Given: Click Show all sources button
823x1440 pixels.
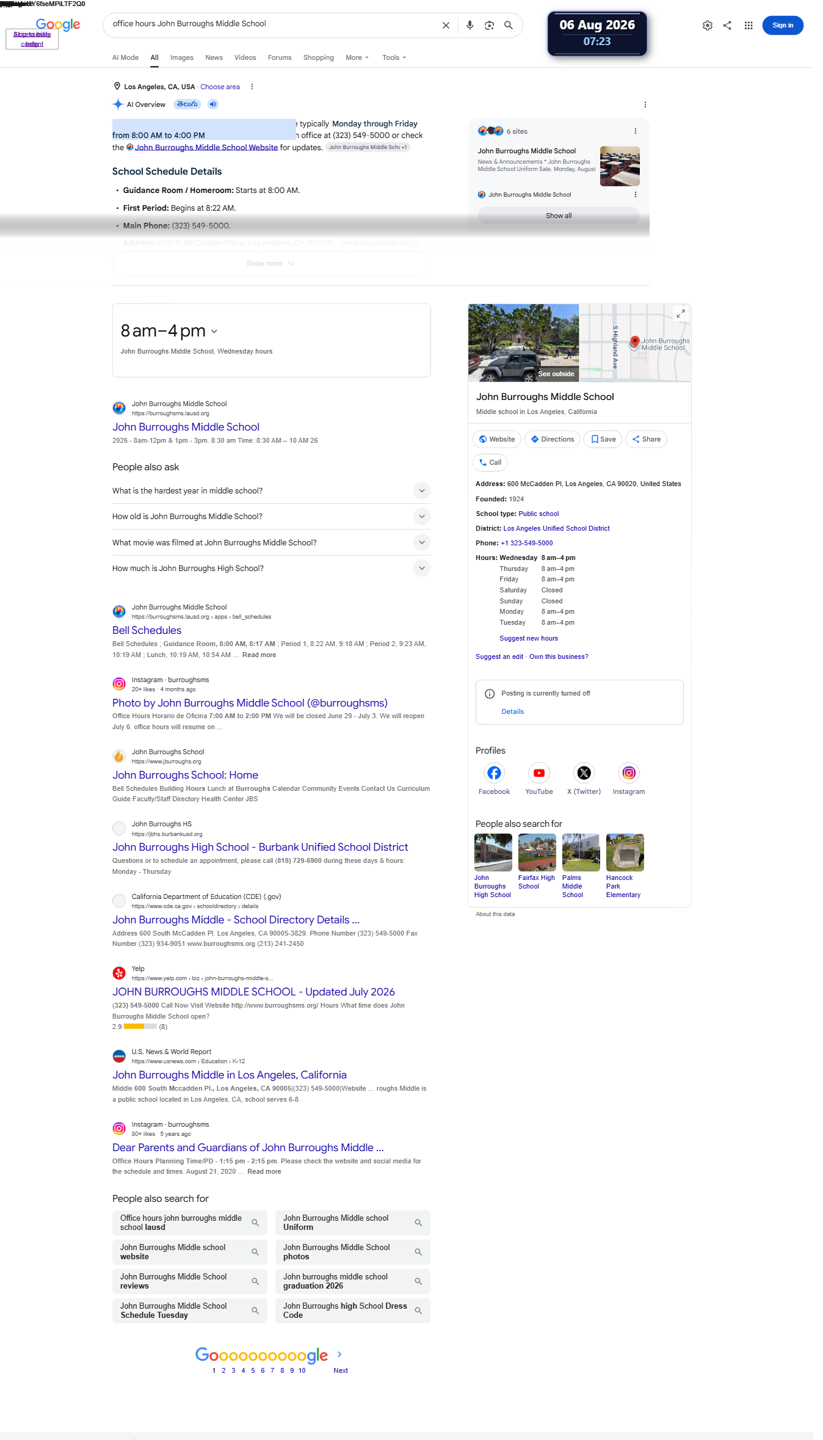Looking at the screenshot, I should point(559,216).
